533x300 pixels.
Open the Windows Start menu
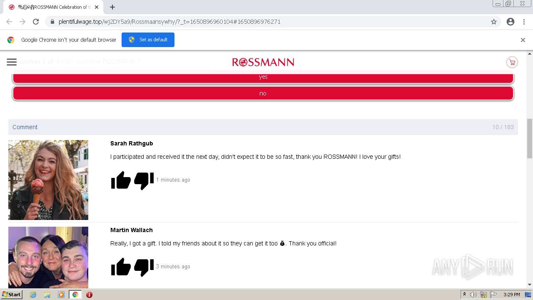tap(11, 295)
